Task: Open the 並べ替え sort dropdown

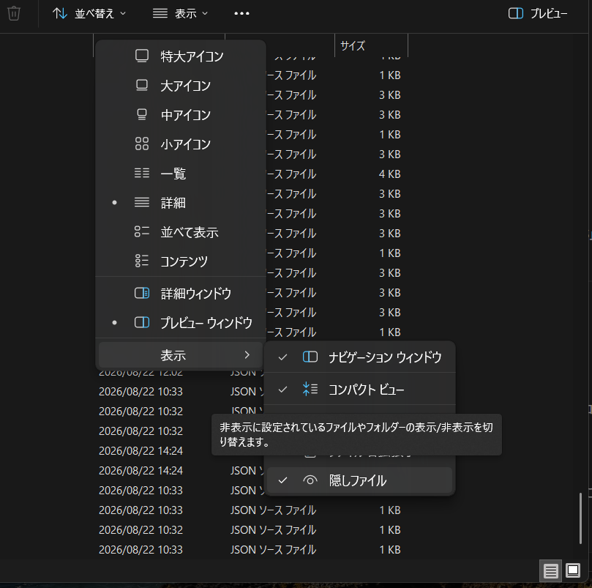Action: [89, 14]
